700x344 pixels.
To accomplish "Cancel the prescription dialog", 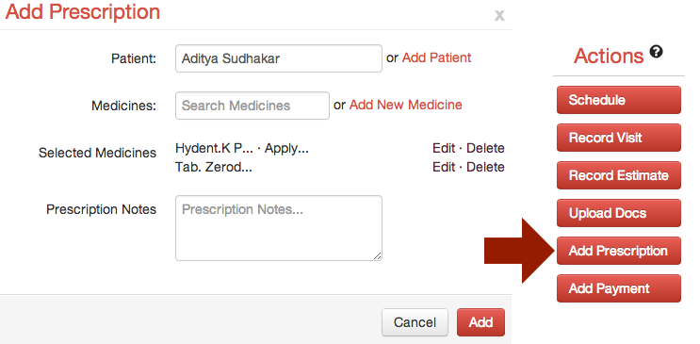I will click(x=415, y=322).
